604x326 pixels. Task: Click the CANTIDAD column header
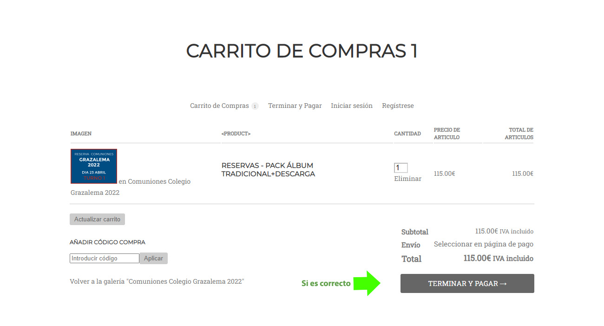click(x=407, y=133)
